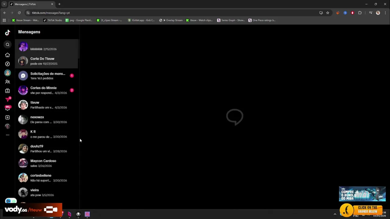
Task: Open Activity inbox with 99+ badge
Action: pyautogui.click(x=8, y=108)
